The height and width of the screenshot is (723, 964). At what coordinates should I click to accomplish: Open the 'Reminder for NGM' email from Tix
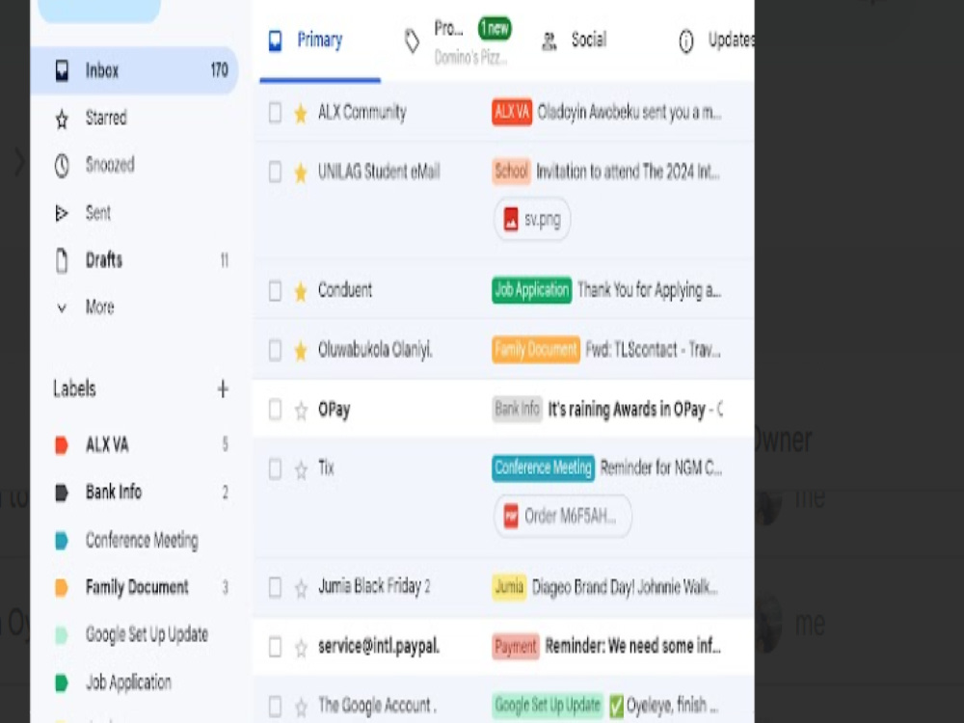tap(504, 498)
